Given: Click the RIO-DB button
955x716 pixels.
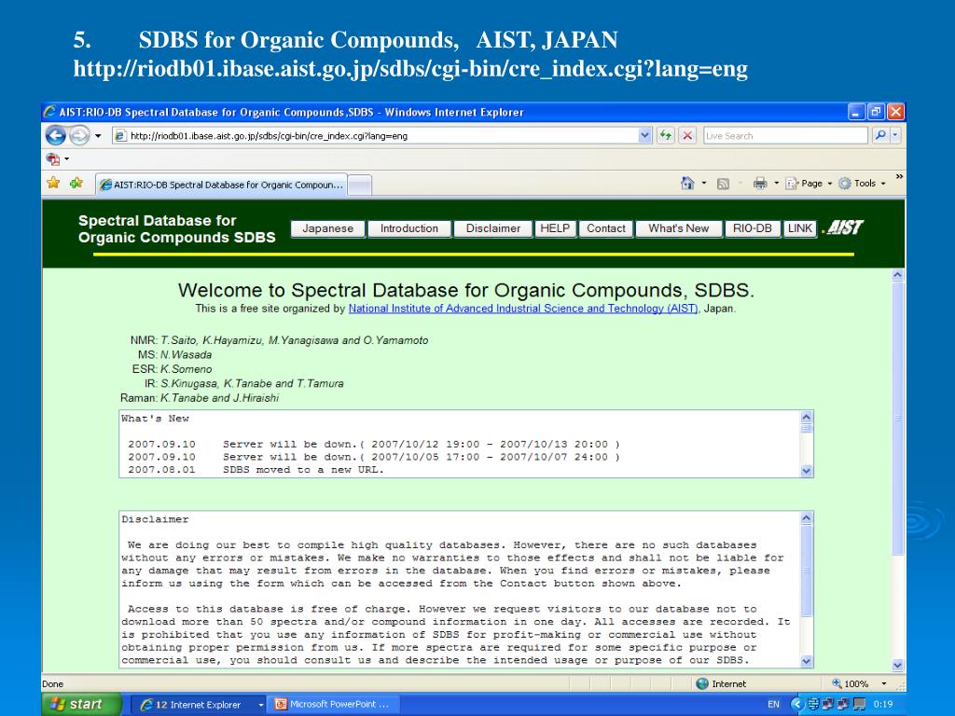Looking at the screenshot, I should (x=753, y=228).
